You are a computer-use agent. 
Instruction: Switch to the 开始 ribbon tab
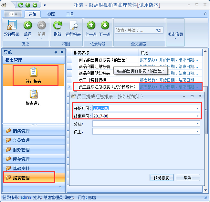coord(33,14)
